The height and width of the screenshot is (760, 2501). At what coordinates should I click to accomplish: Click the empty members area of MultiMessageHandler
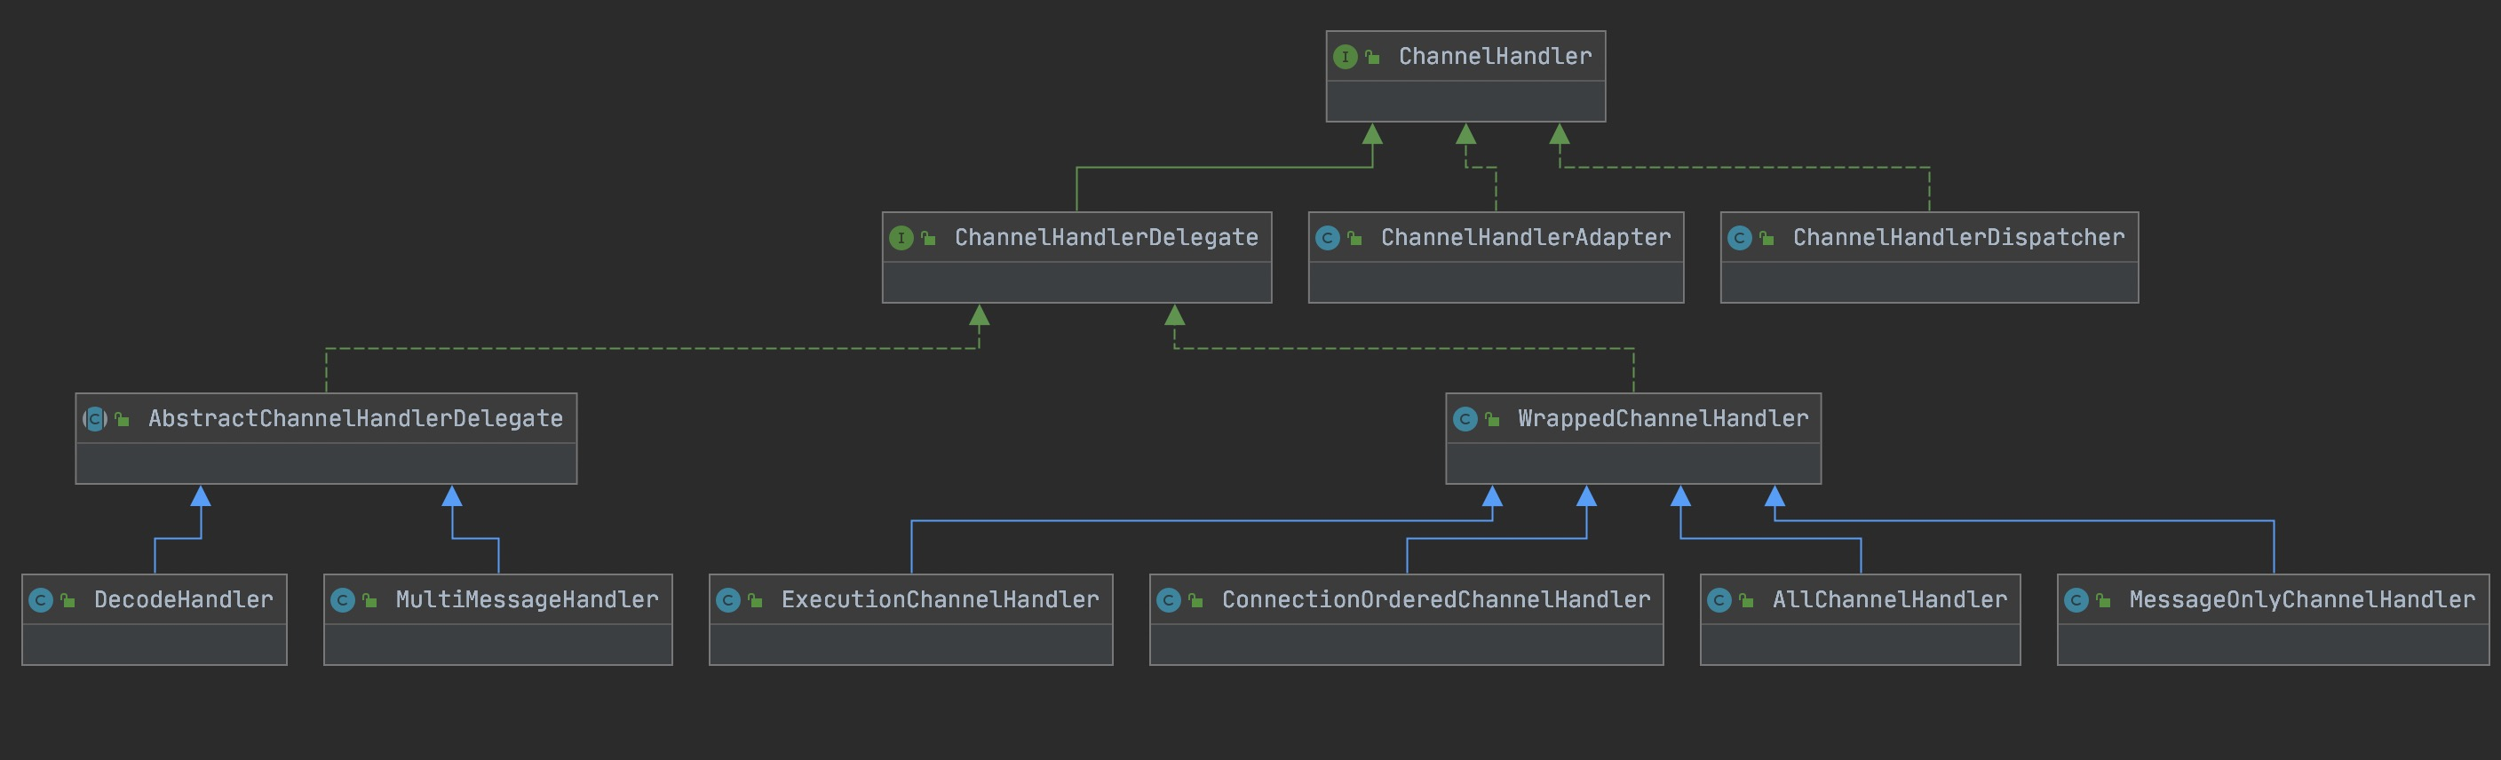pyautogui.click(x=497, y=645)
